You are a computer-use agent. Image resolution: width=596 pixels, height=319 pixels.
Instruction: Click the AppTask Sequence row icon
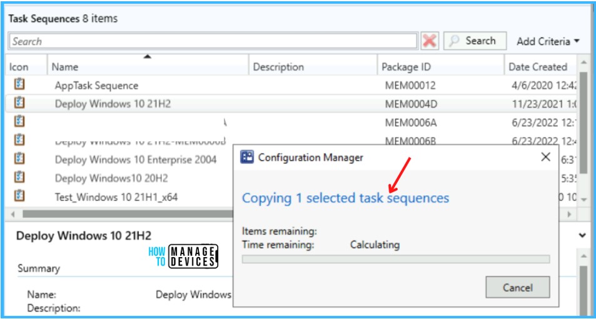(x=19, y=84)
